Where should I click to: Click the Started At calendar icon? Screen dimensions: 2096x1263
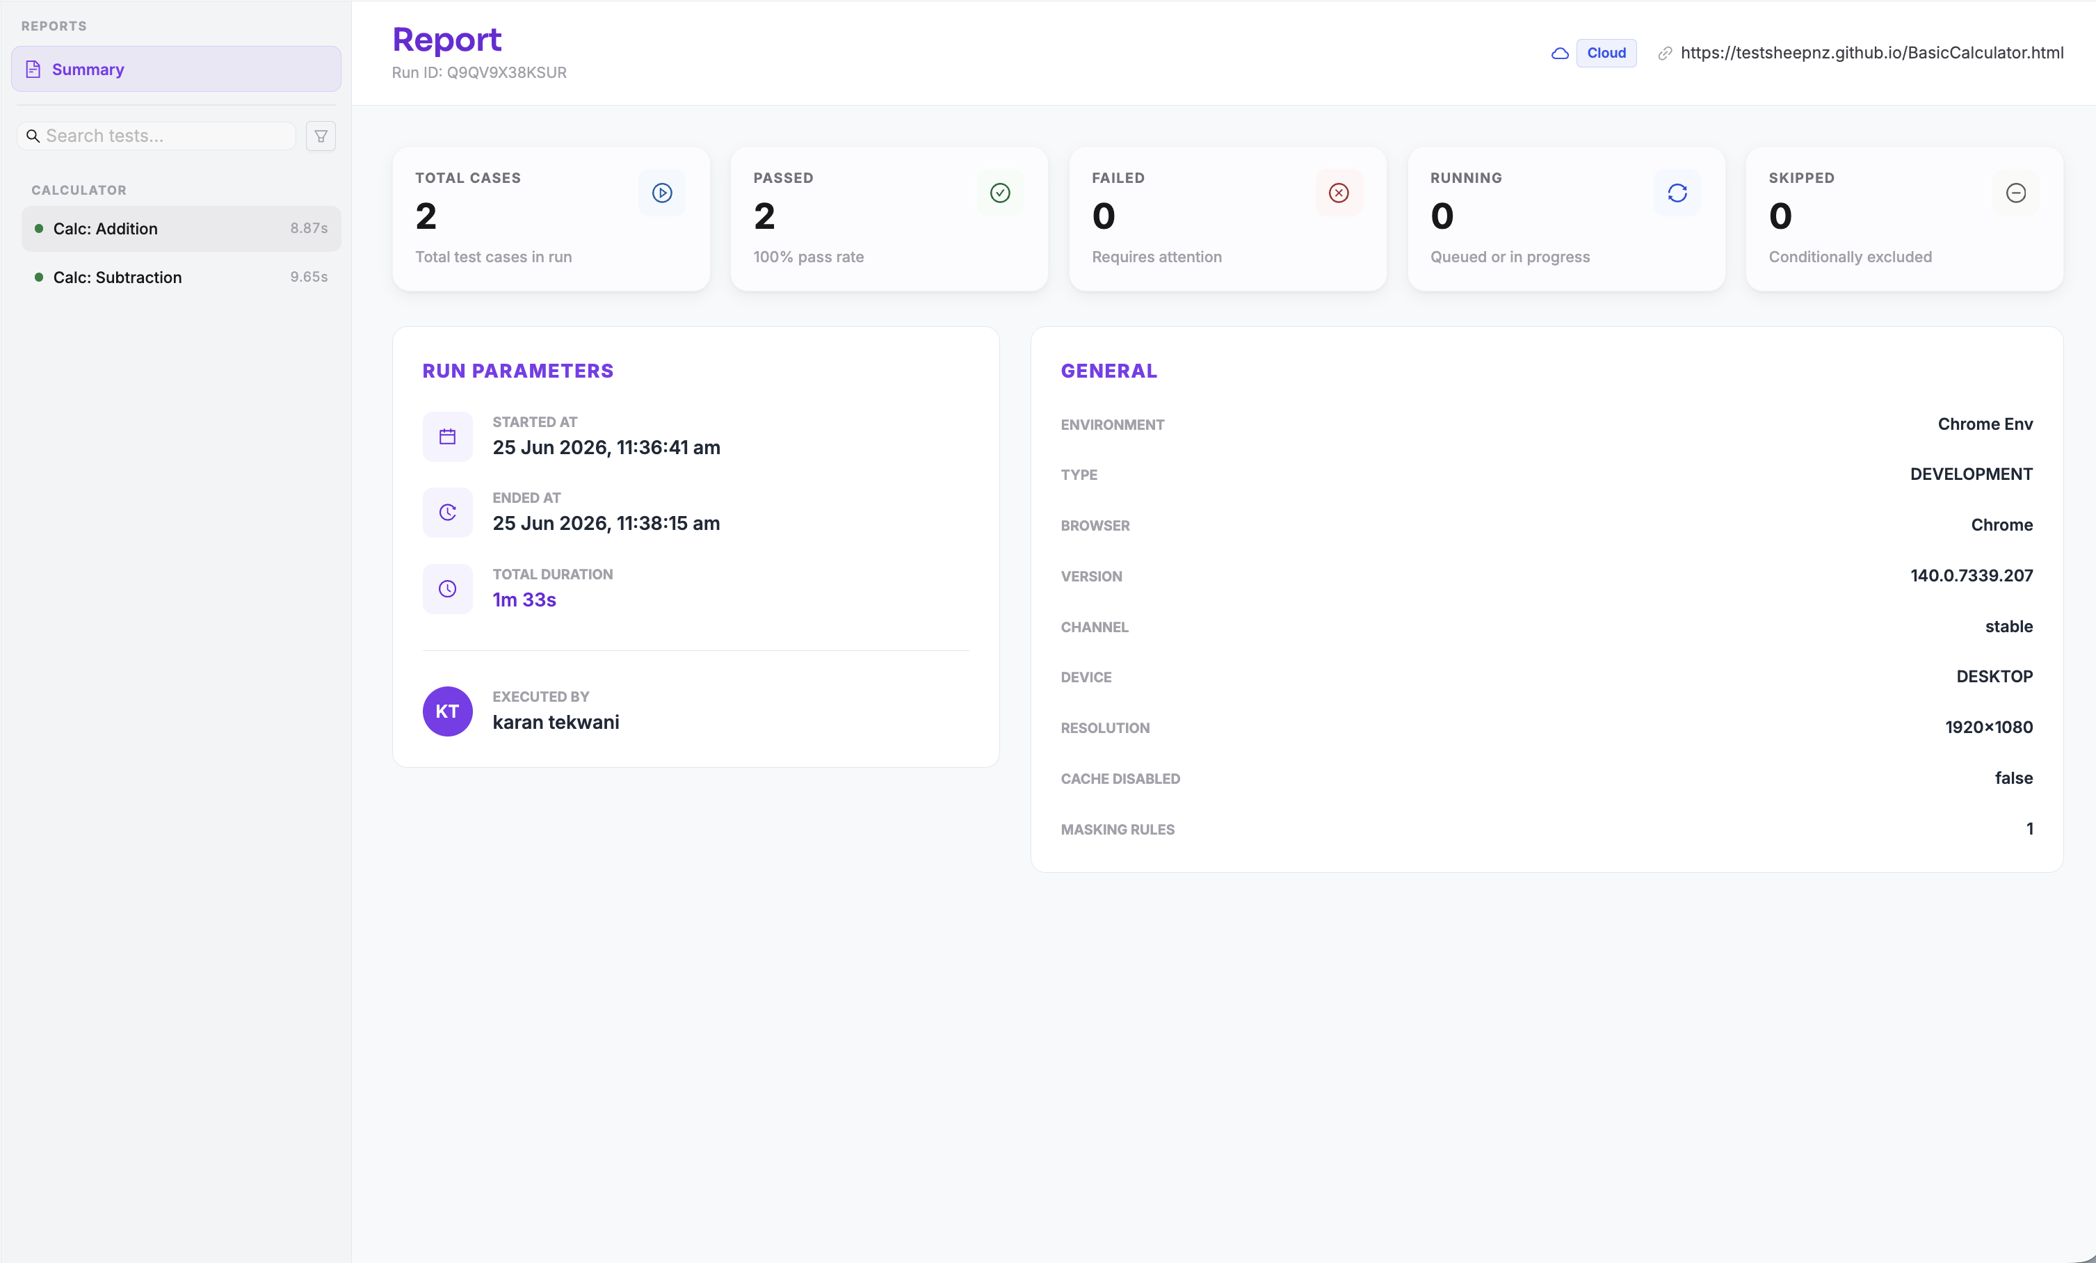[447, 437]
